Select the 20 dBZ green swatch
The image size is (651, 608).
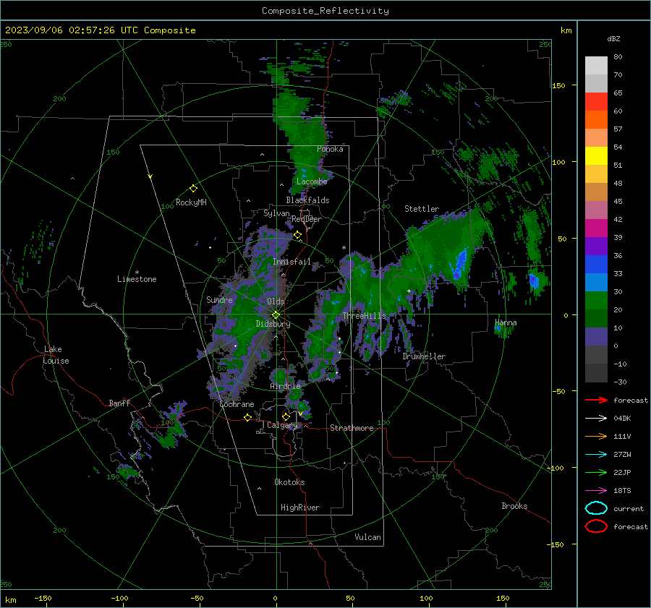point(596,301)
